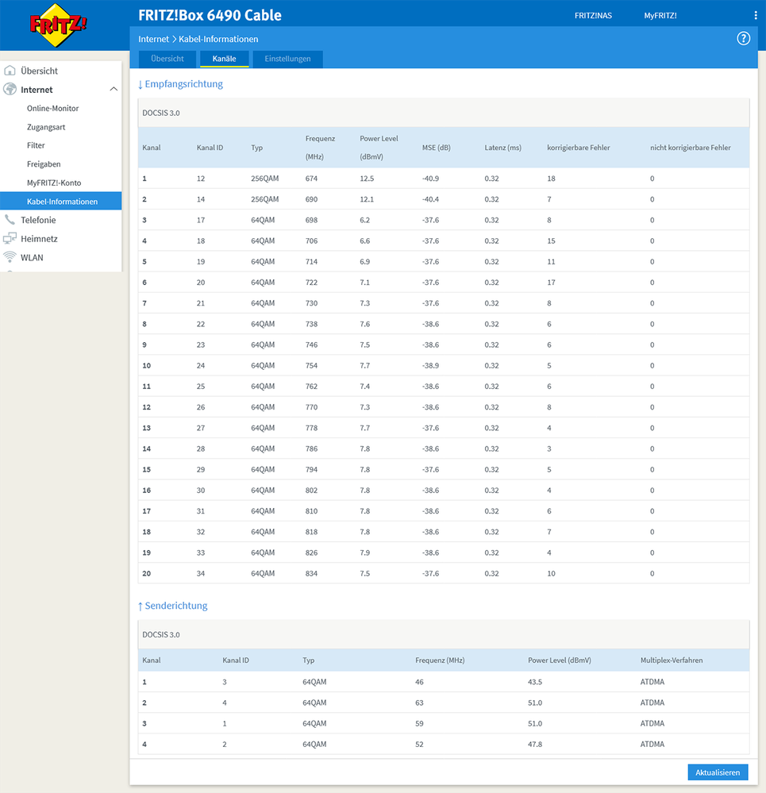Click the MSE (dB) column header
Image resolution: width=766 pixels, height=793 pixels.
(x=437, y=148)
